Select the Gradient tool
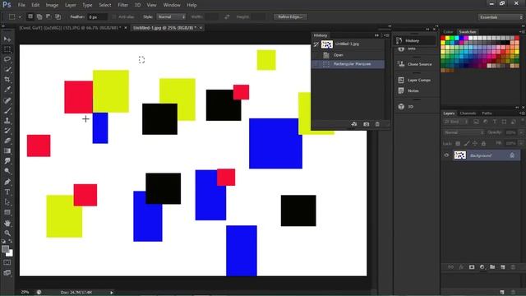The width and height of the screenshot is (526, 296). [x=7, y=150]
